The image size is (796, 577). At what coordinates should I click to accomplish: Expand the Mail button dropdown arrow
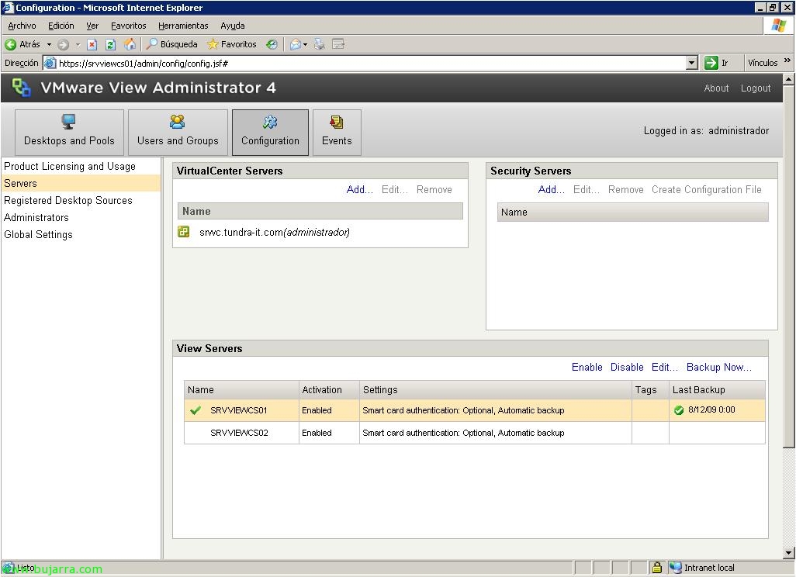[x=305, y=45]
